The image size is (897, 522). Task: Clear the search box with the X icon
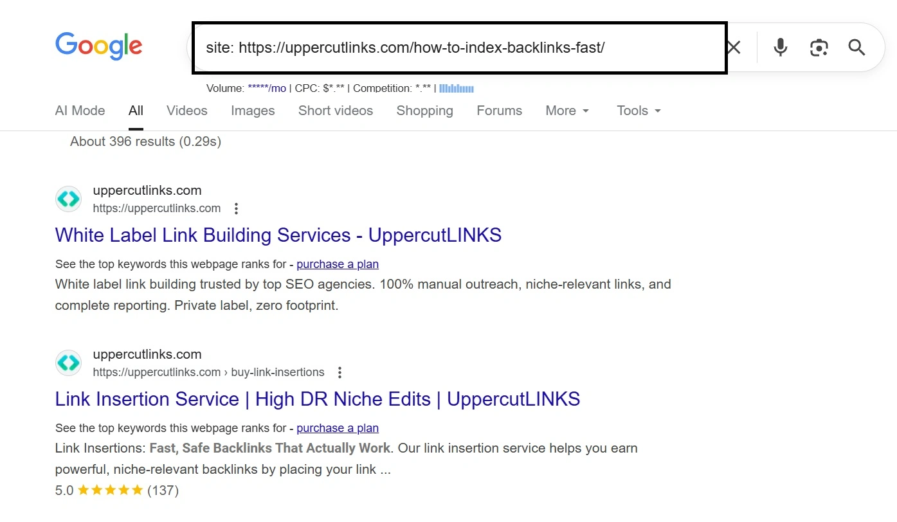(x=734, y=47)
